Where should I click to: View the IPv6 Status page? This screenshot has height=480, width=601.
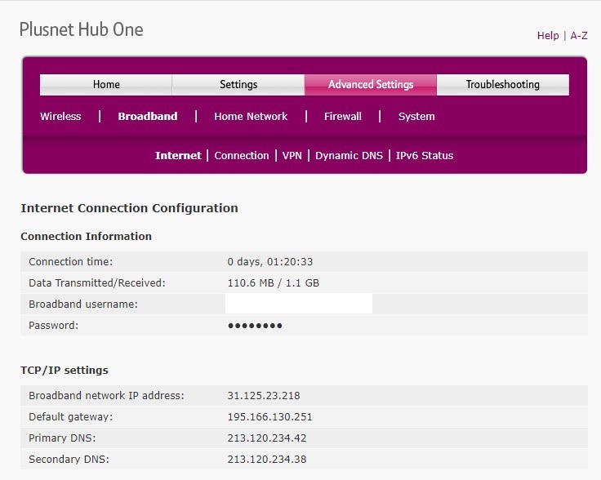click(x=425, y=156)
